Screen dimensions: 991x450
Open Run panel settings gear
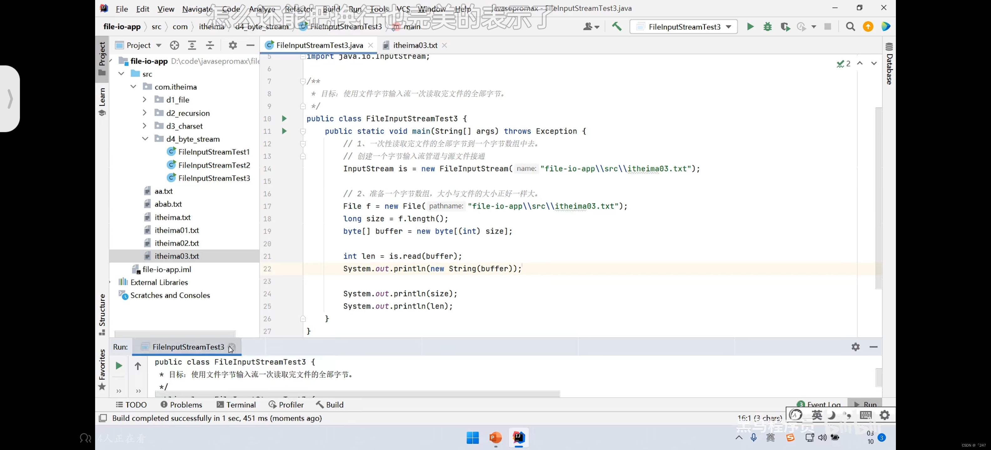click(x=855, y=347)
